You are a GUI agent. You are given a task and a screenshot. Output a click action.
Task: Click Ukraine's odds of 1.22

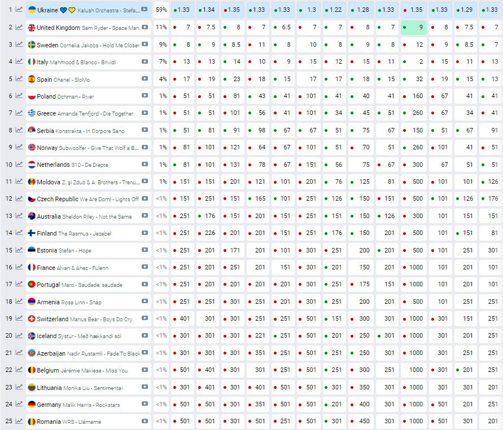pyautogui.click(x=333, y=10)
